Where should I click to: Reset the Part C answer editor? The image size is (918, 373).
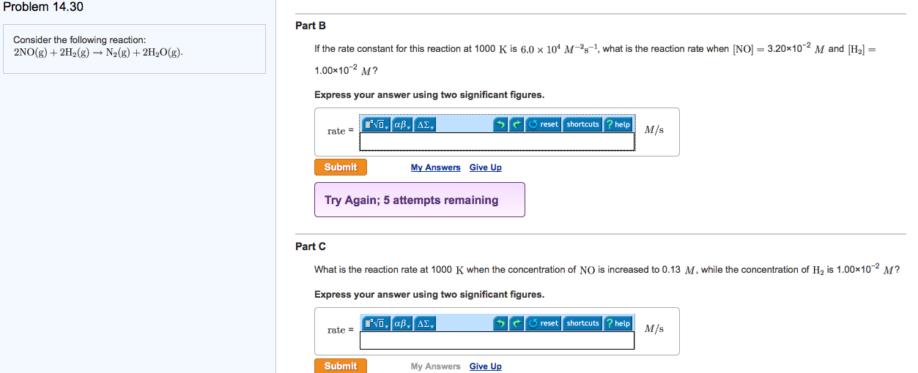coord(544,323)
